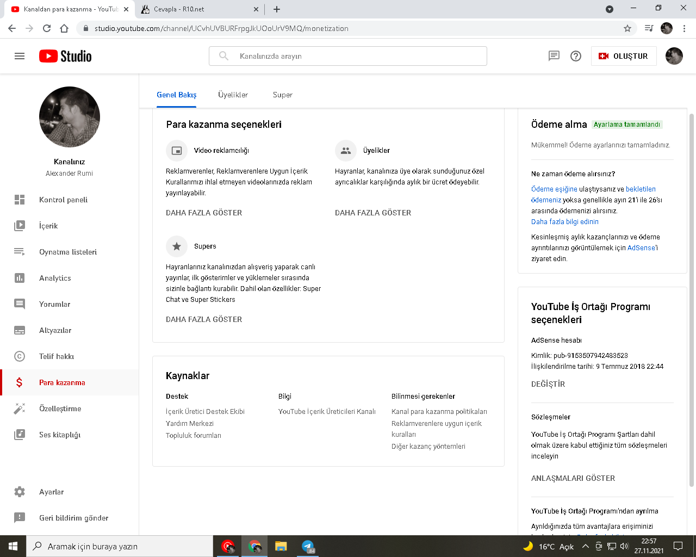The image size is (696, 557).
Task: Open Diğer kazanç yöntemleri link
Action: coord(428,447)
